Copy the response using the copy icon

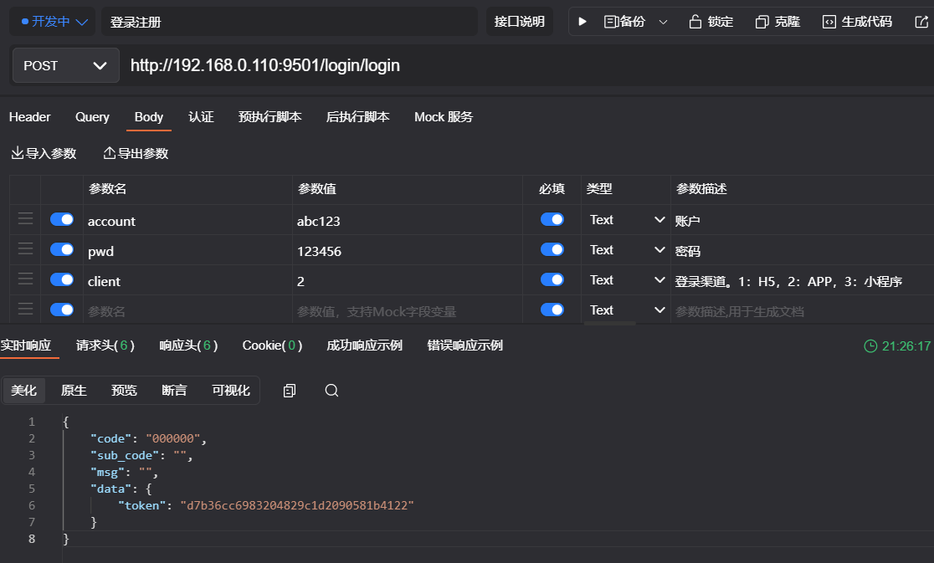pos(290,391)
